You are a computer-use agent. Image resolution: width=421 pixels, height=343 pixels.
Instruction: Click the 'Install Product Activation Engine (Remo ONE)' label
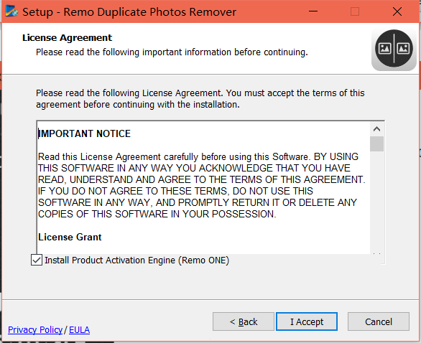tap(137, 260)
